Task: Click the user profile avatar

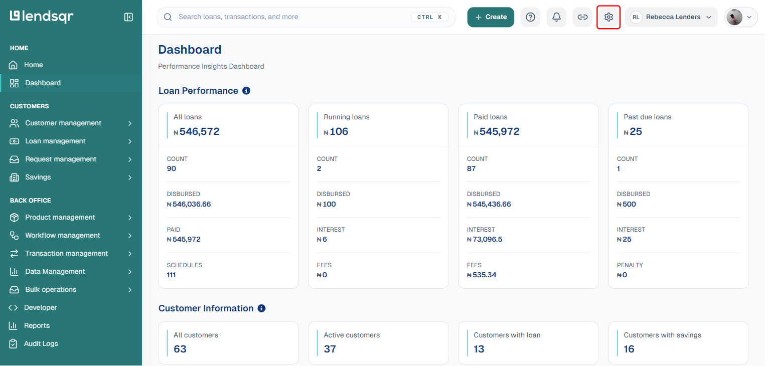Action: pos(734,17)
